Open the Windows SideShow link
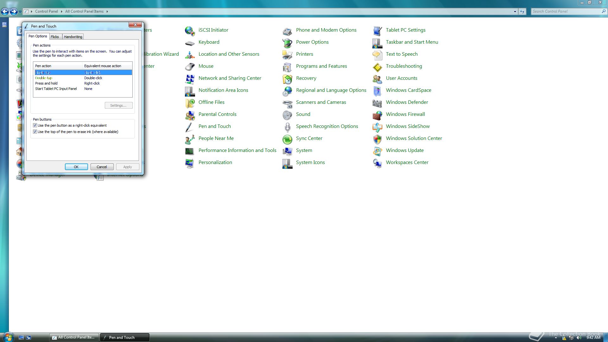Image resolution: width=608 pixels, height=342 pixels. pyautogui.click(x=408, y=126)
